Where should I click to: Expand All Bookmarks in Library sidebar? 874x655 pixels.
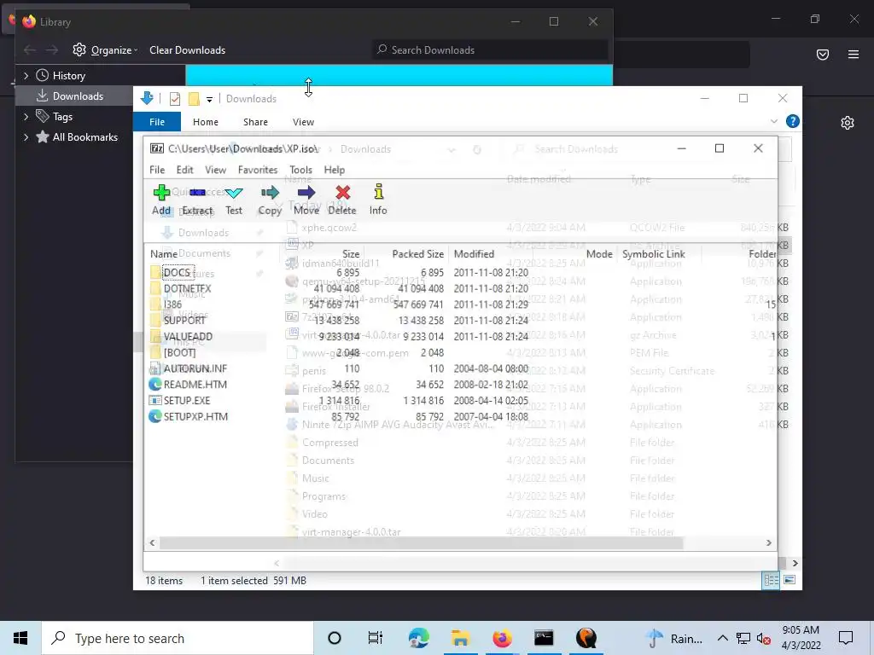26,137
